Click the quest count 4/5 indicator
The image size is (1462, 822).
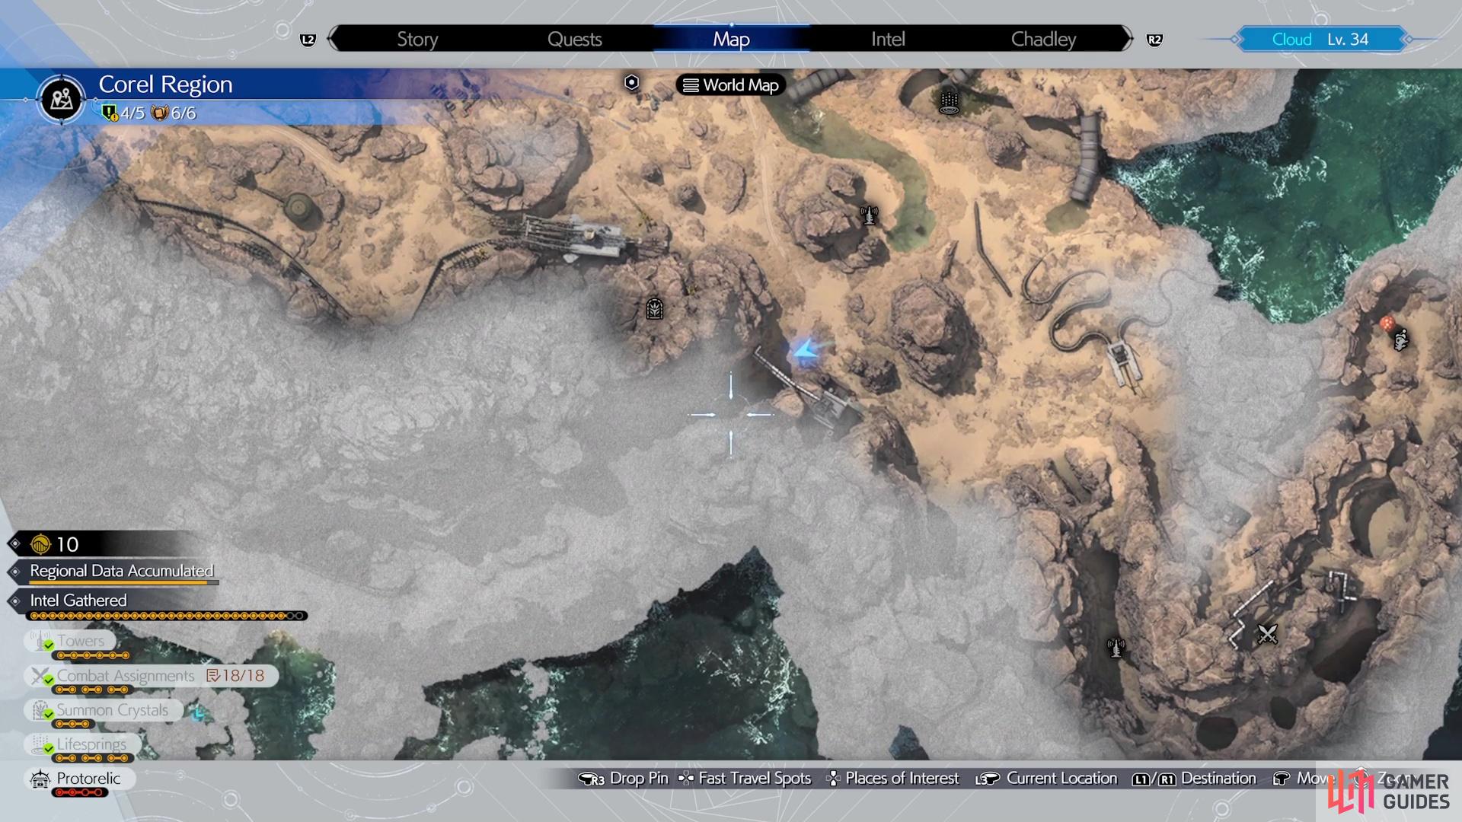(x=123, y=113)
